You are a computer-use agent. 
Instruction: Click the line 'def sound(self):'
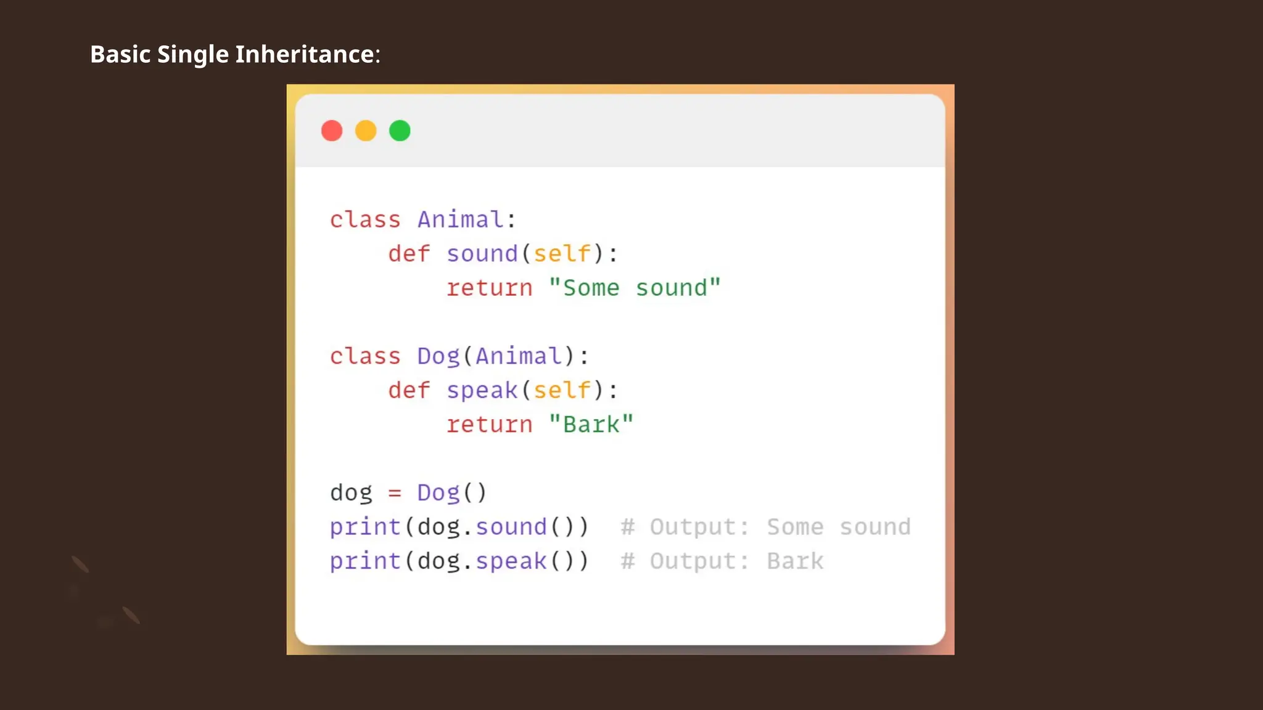[503, 253]
